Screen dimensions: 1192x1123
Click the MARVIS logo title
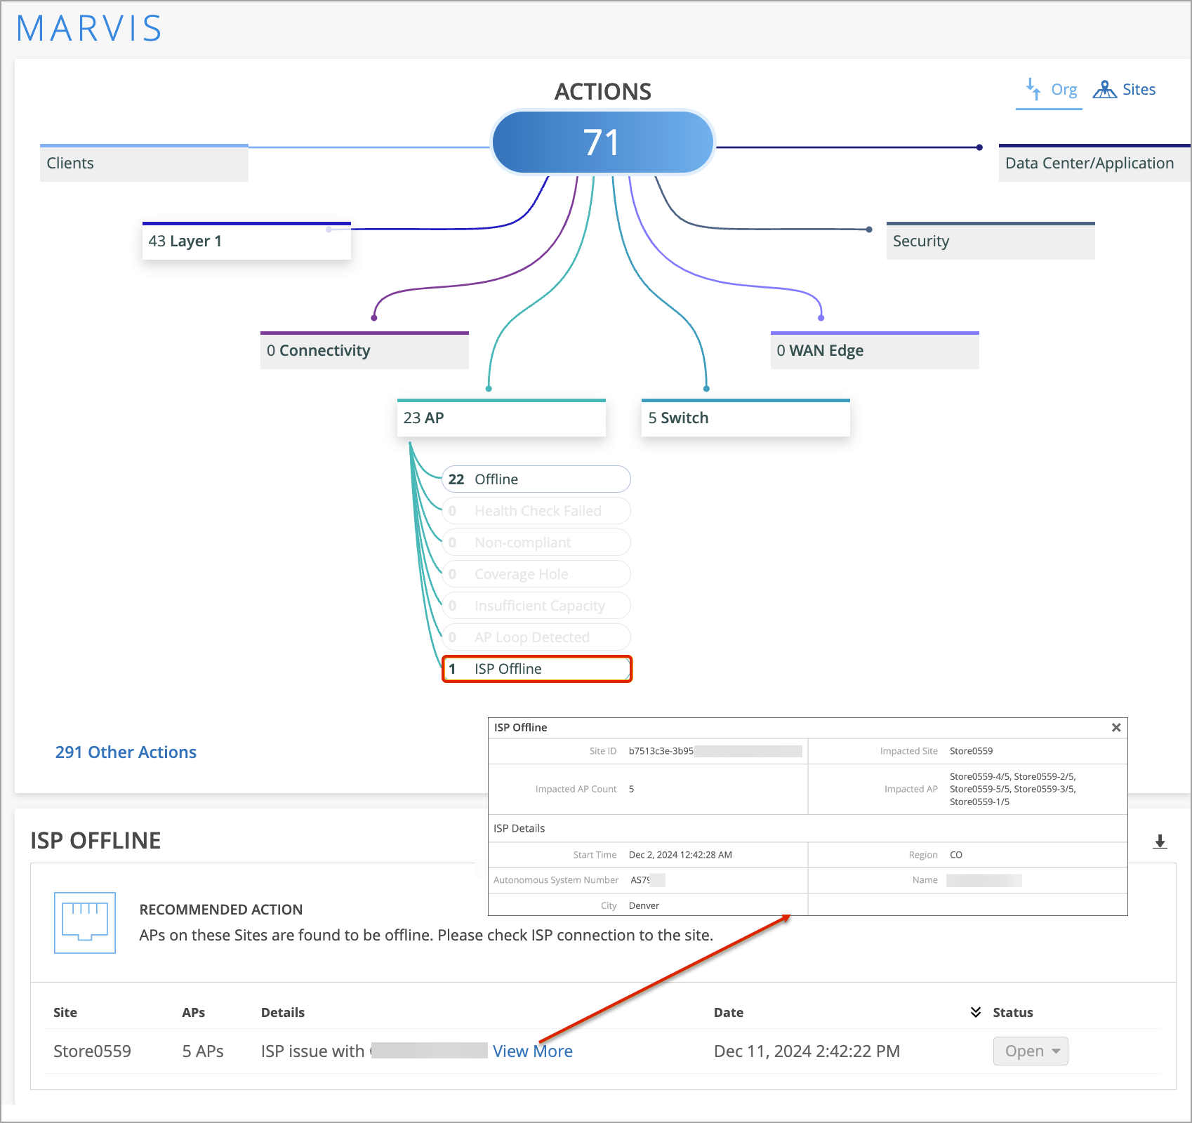pos(89,29)
